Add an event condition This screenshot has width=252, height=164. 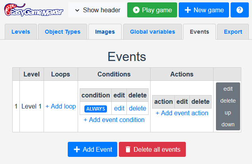(x=114, y=120)
